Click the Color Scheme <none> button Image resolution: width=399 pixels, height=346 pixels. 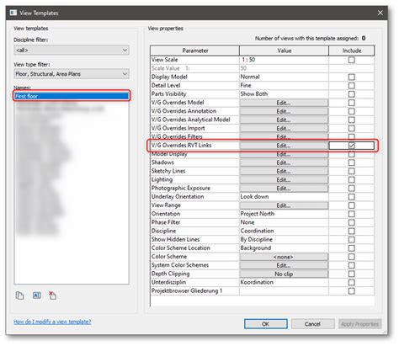284,257
